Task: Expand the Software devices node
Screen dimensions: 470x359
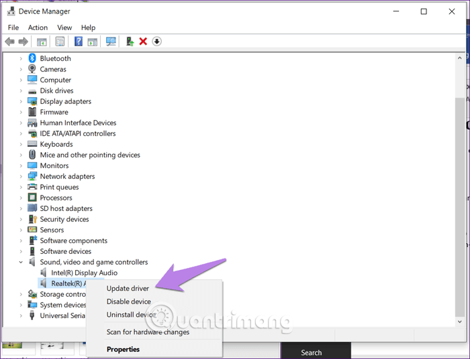Action: pyautogui.click(x=21, y=251)
